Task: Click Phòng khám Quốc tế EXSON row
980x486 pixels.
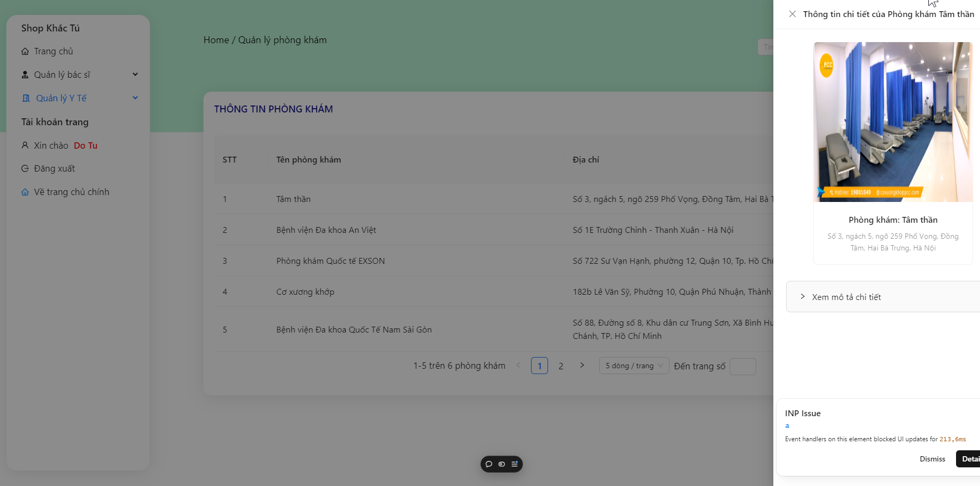Action: tap(494, 261)
